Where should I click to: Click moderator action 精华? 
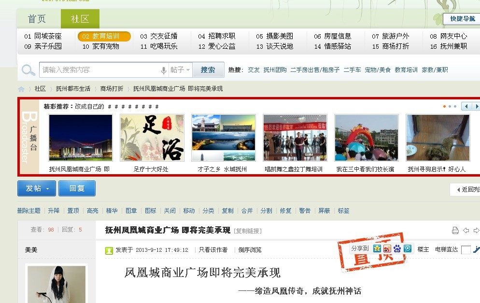pos(112,211)
